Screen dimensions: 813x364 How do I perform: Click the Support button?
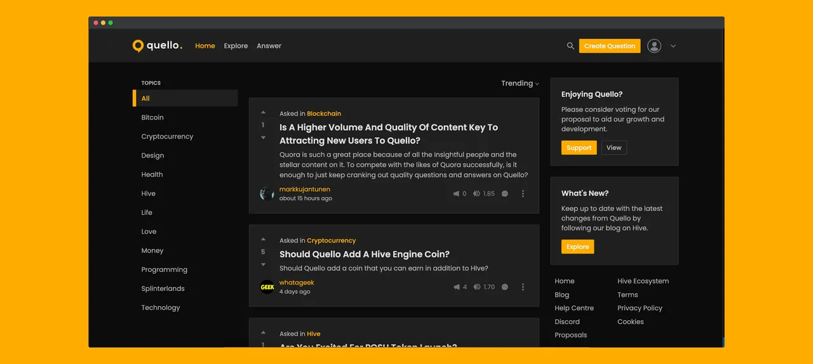click(x=579, y=147)
